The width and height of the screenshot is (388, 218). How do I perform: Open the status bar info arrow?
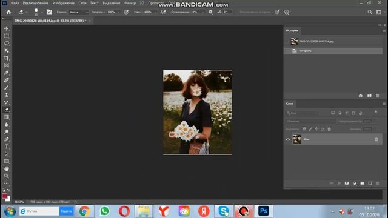click(x=76, y=202)
